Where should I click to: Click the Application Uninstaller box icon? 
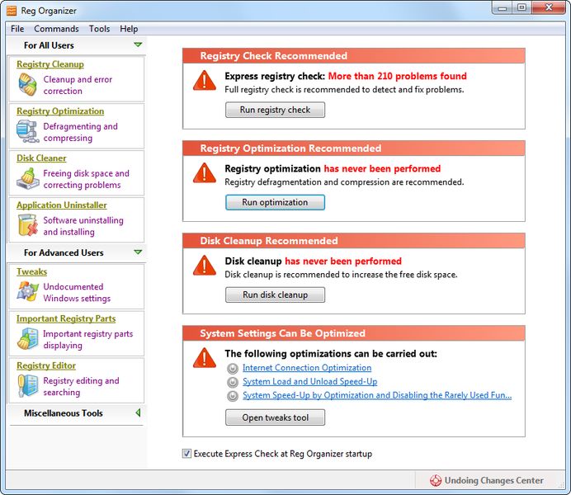(28, 225)
